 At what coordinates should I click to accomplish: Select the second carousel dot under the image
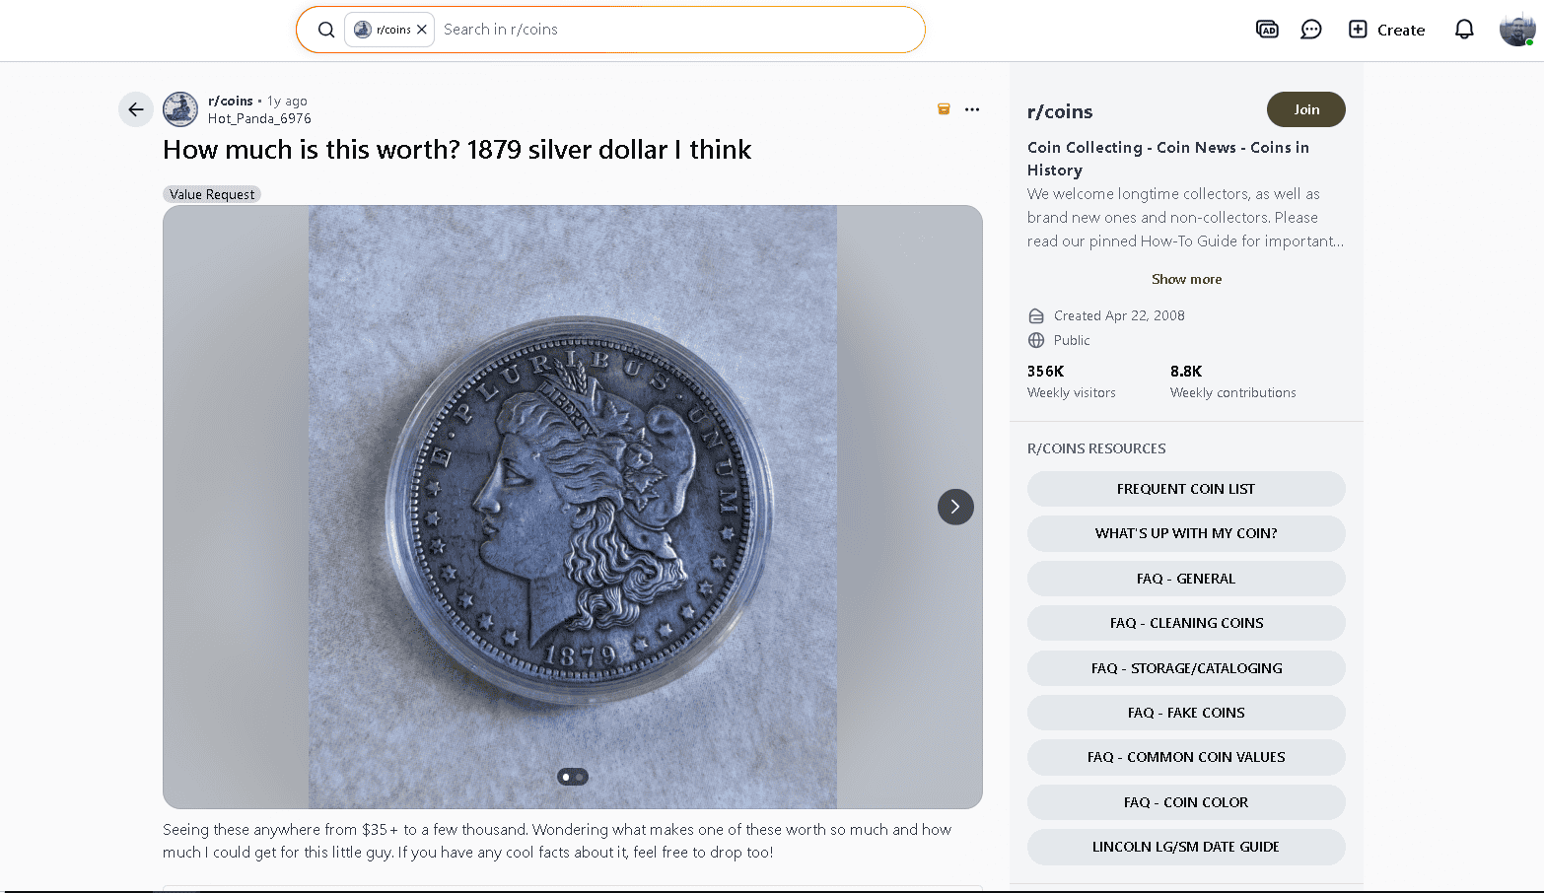581,777
